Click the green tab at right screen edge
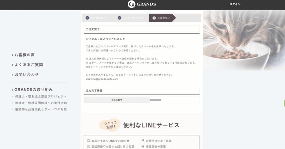The width and height of the screenshot is (285, 149). tap(284, 103)
